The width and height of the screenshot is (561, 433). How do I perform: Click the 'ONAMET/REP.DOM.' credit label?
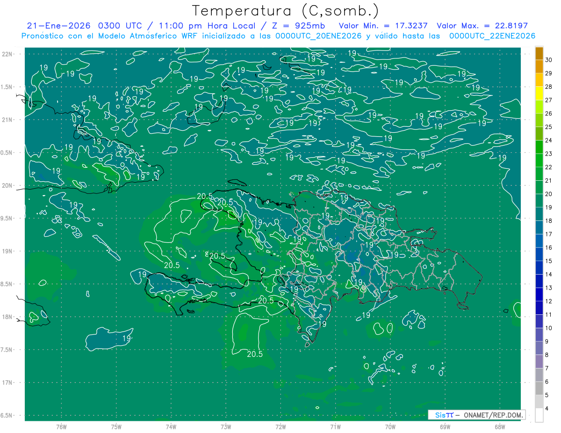coord(492,415)
